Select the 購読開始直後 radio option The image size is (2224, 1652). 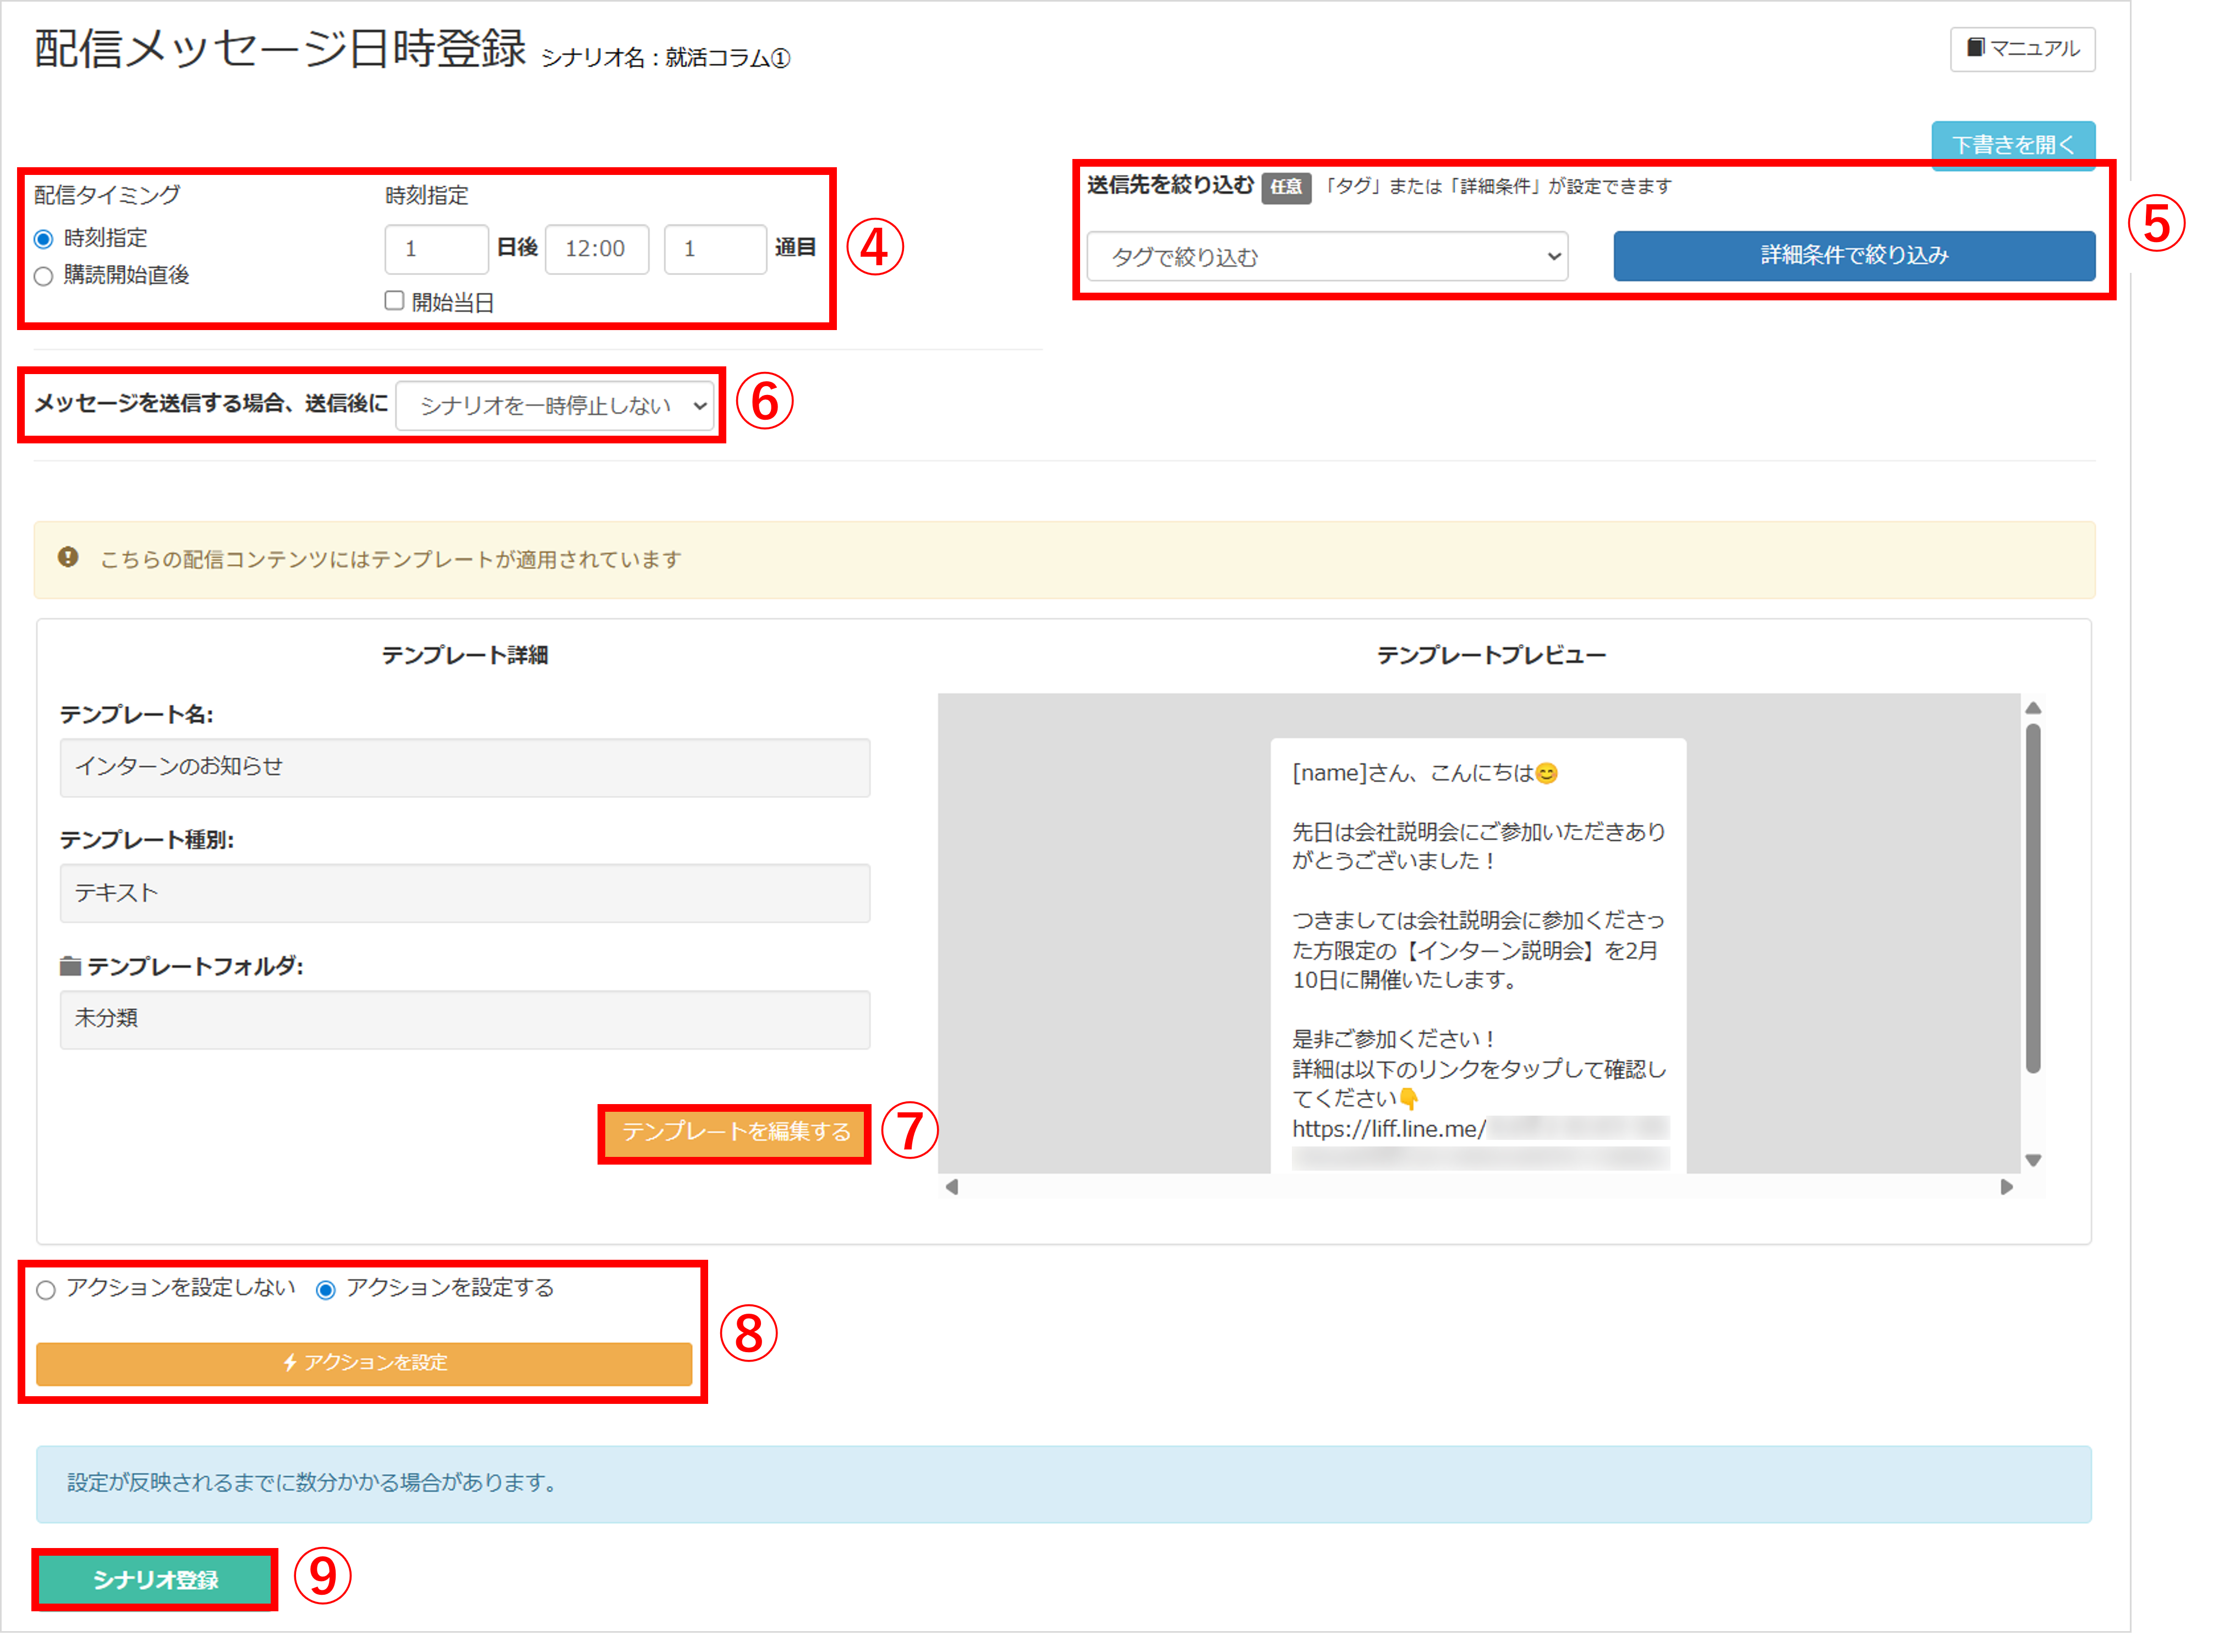click(x=43, y=276)
